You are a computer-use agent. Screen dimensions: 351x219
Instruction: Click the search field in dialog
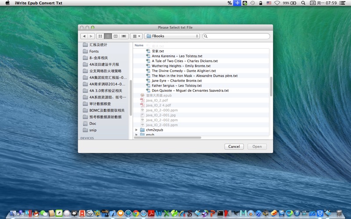pos(236,36)
